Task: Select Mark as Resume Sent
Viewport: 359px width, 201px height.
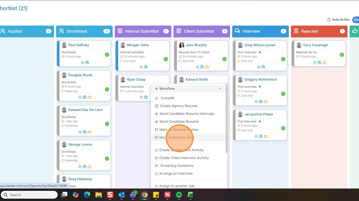Action: (x=177, y=138)
